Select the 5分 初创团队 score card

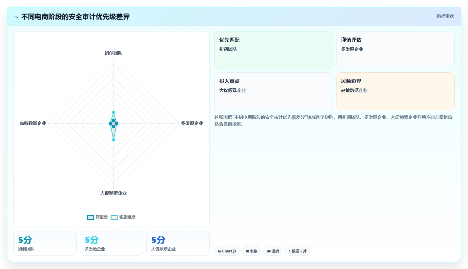point(45,243)
